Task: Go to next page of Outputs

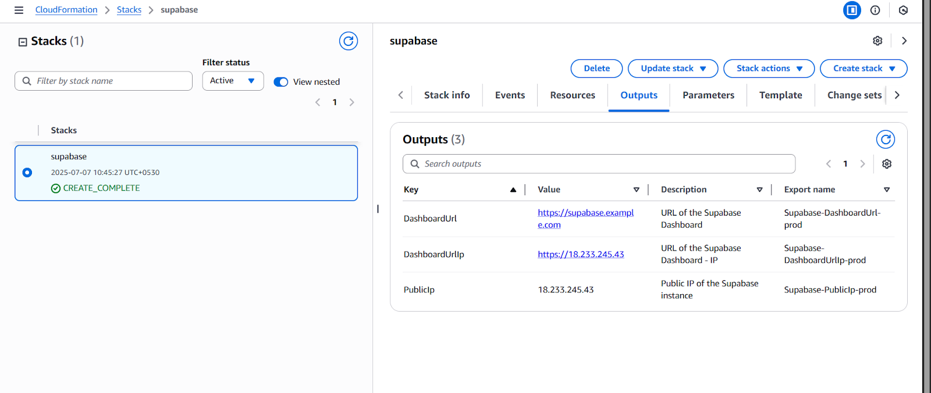Action: click(x=862, y=164)
